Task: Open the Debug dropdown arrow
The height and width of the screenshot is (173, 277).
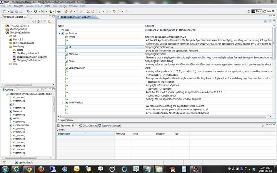Action: point(32,11)
